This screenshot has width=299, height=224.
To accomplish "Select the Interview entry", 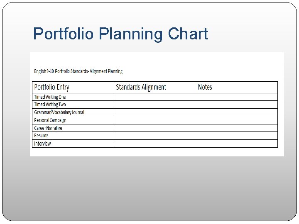I will (42, 144).
